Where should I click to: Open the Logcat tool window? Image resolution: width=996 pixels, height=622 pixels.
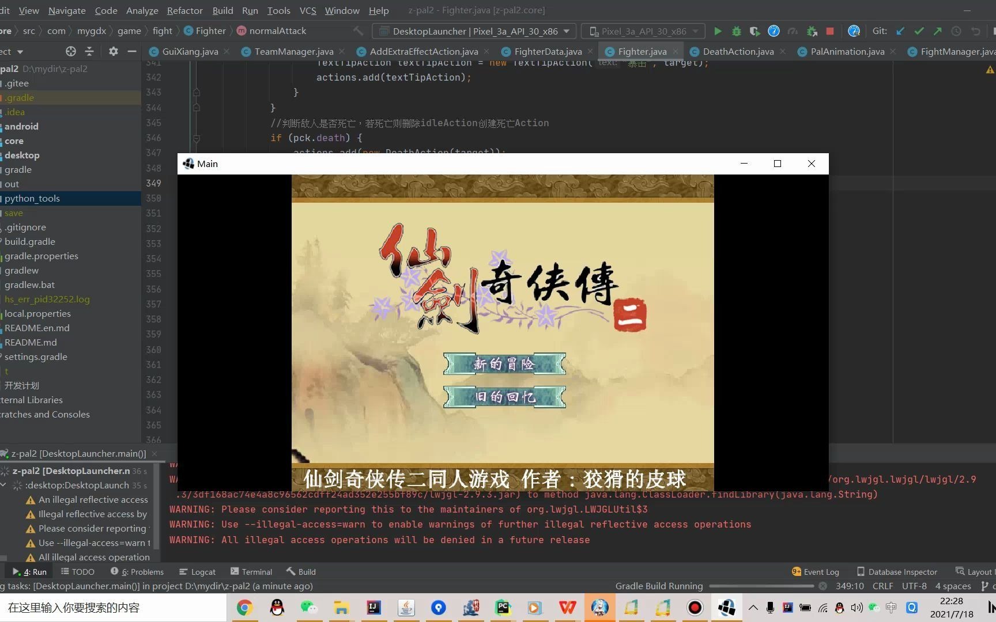[x=197, y=572]
